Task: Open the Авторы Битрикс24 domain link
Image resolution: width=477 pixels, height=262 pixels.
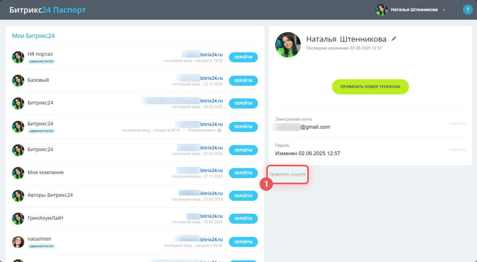Action: coord(201,193)
